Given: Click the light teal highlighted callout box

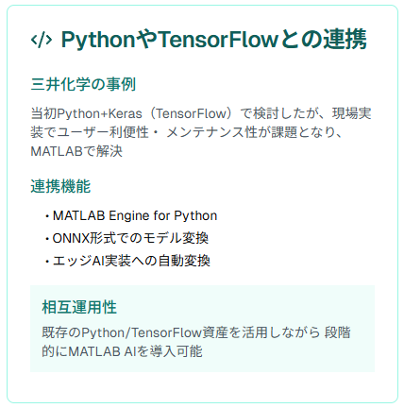Looking at the screenshot, I should [x=202, y=329].
